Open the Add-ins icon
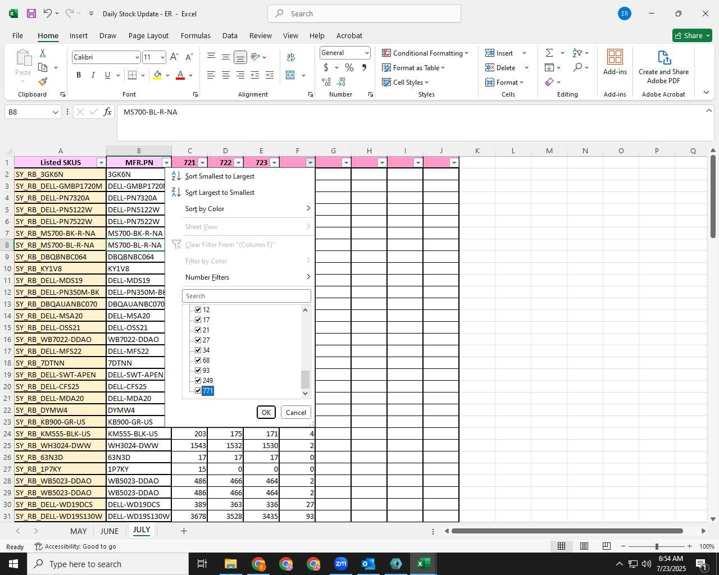 coord(615,62)
